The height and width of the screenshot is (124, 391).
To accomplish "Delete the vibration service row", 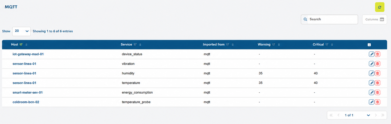I will (377, 64).
